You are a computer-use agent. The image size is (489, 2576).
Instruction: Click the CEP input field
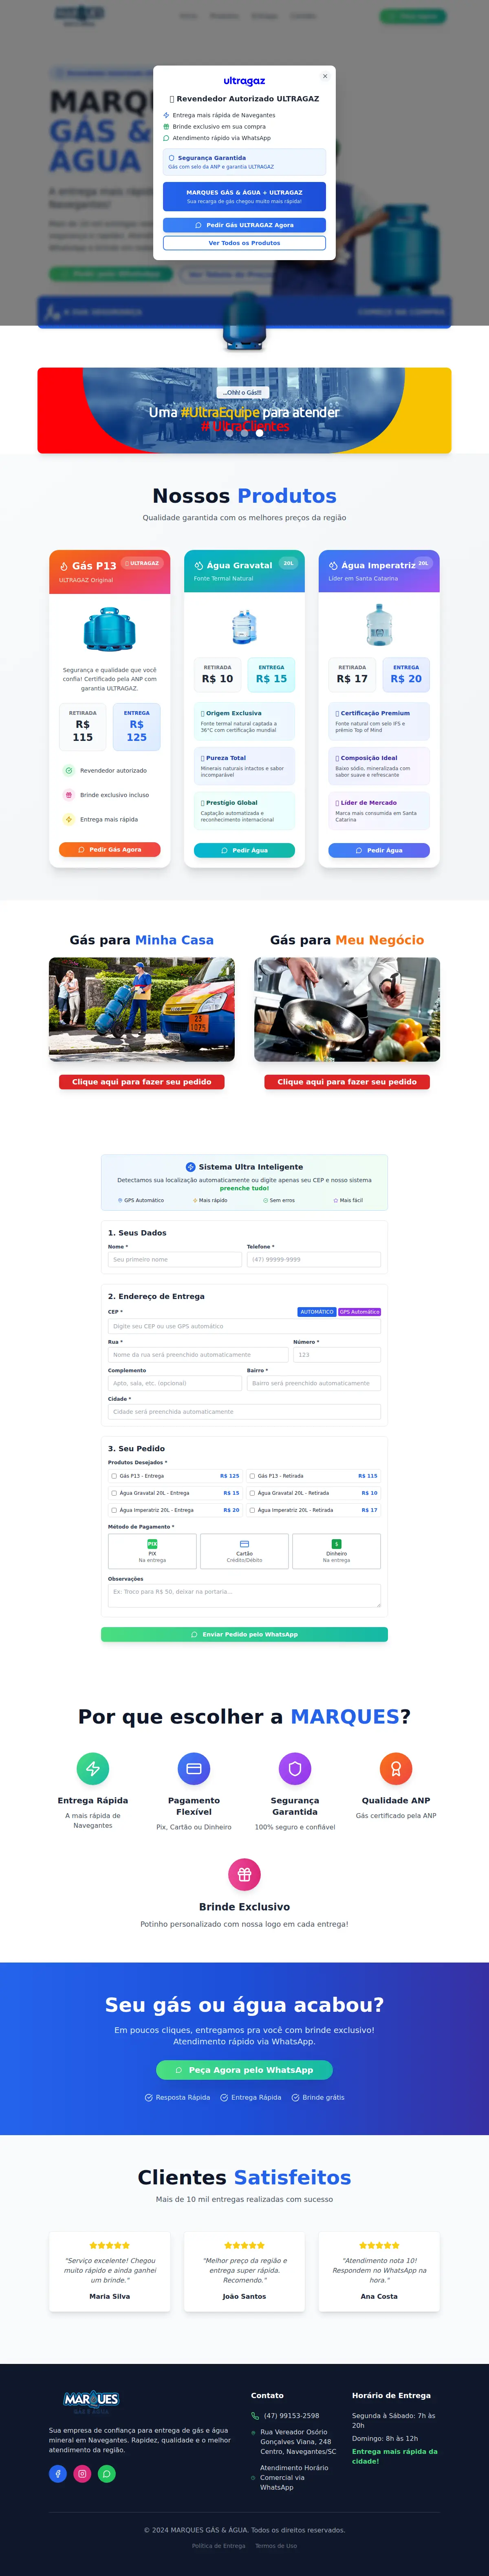(x=244, y=1326)
